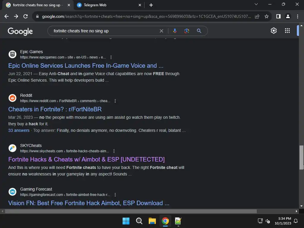Click the muted volume tray icon

pyautogui.click(x=268, y=221)
